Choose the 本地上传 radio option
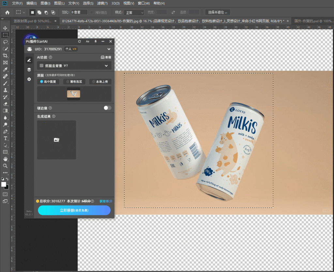Viewport: 334px width, 272px height. 100,82
